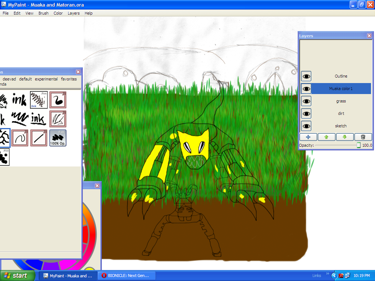This screenshot has height=281, width=375.
Task: Hide the sketch layer
Action: (306, 125)
